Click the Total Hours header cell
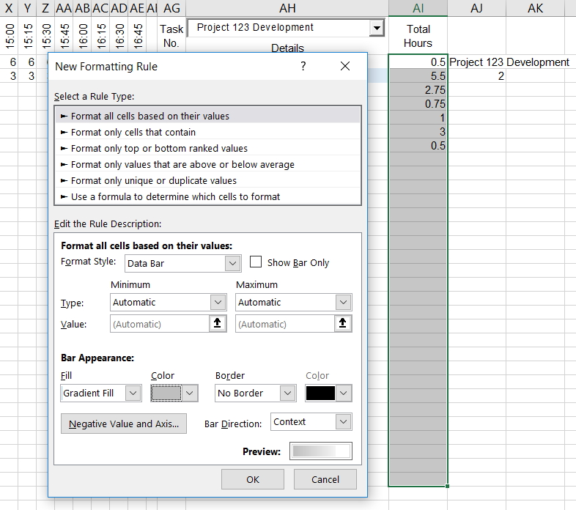This screenshot has height=510, width=576. [x=418, y=36]
